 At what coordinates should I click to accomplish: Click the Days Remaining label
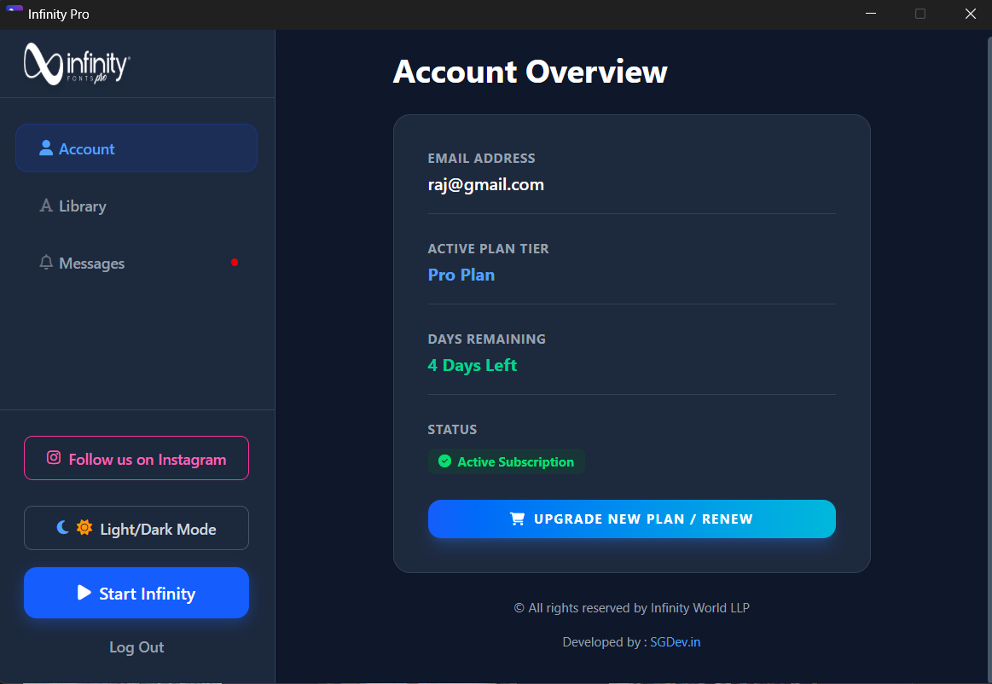(486, 339)
